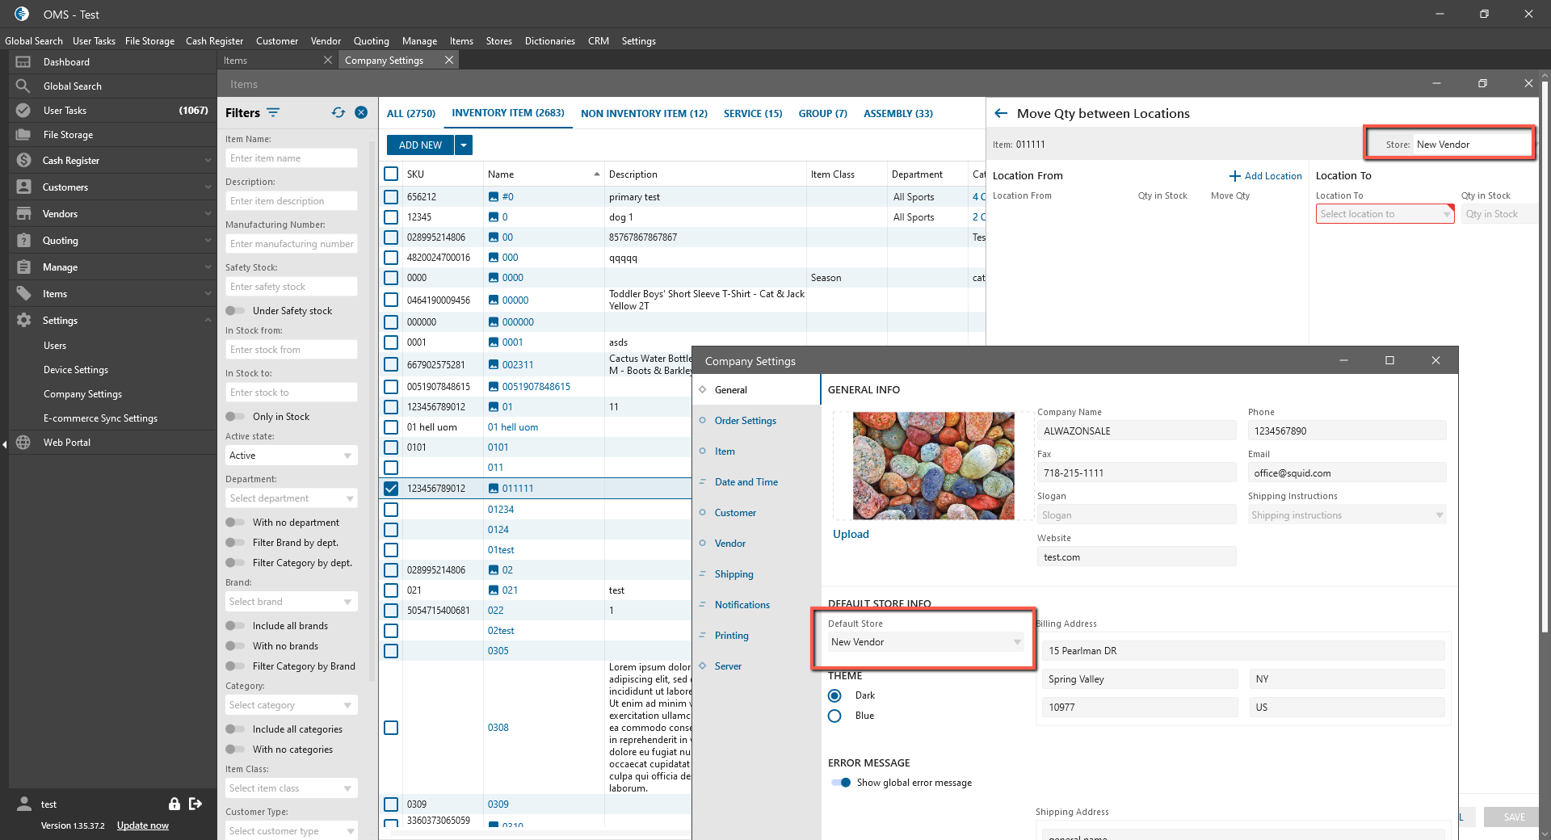Click the Items tag icon in sidebar
Image resolution: width=1551 pixels, height=840 pixels.
pos(23,294)
